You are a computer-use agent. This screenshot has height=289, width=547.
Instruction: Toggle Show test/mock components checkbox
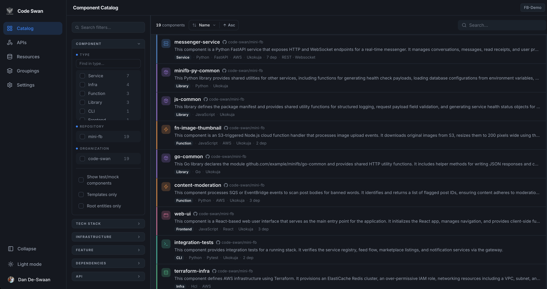[81, 180]
